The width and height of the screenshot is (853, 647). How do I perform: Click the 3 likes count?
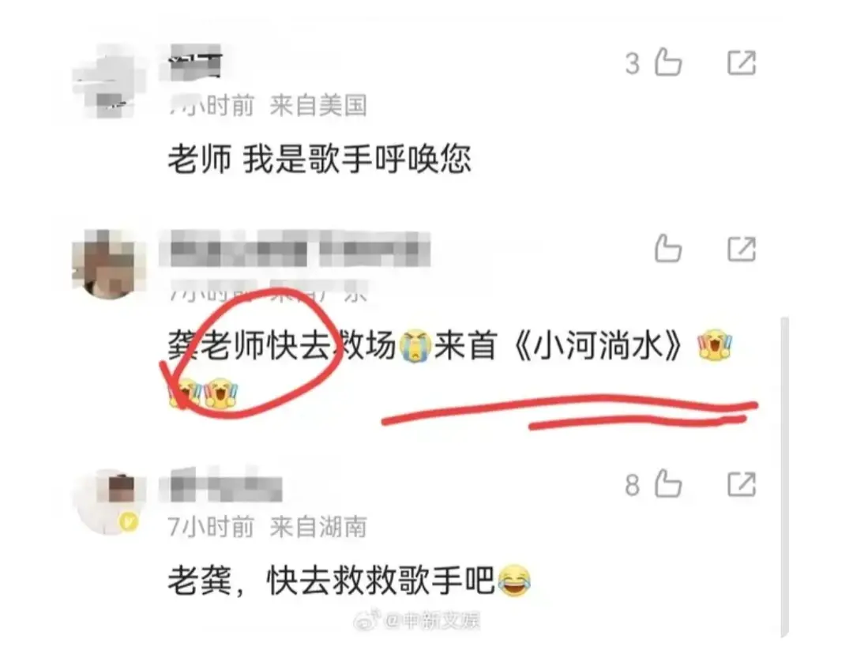pyautogui.click(x=632, y=64)
